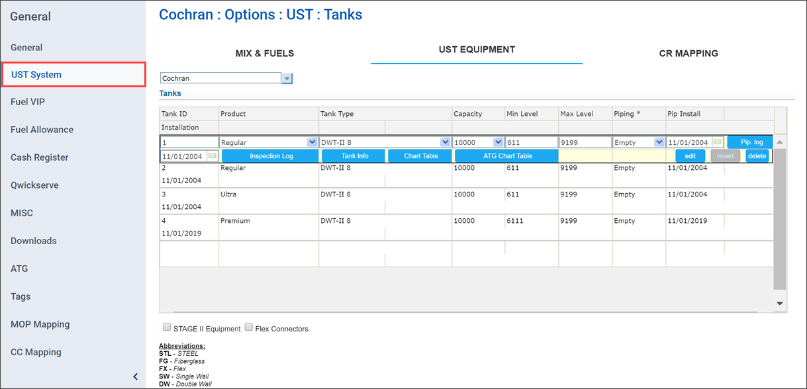
Task: View the ATG Chart Table
Action: 506,155
